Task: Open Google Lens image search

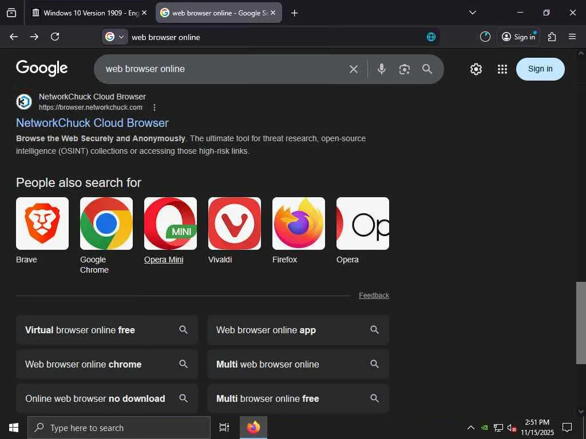Action: coord(405,69)
